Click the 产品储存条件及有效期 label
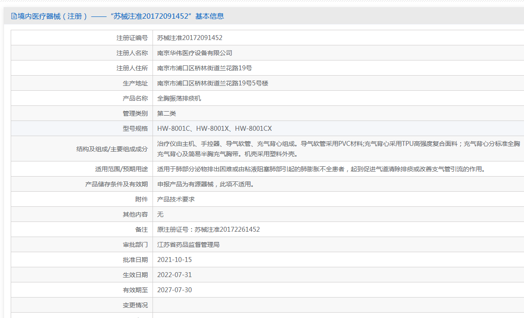 pyautogui.click(x=116, y=184)
